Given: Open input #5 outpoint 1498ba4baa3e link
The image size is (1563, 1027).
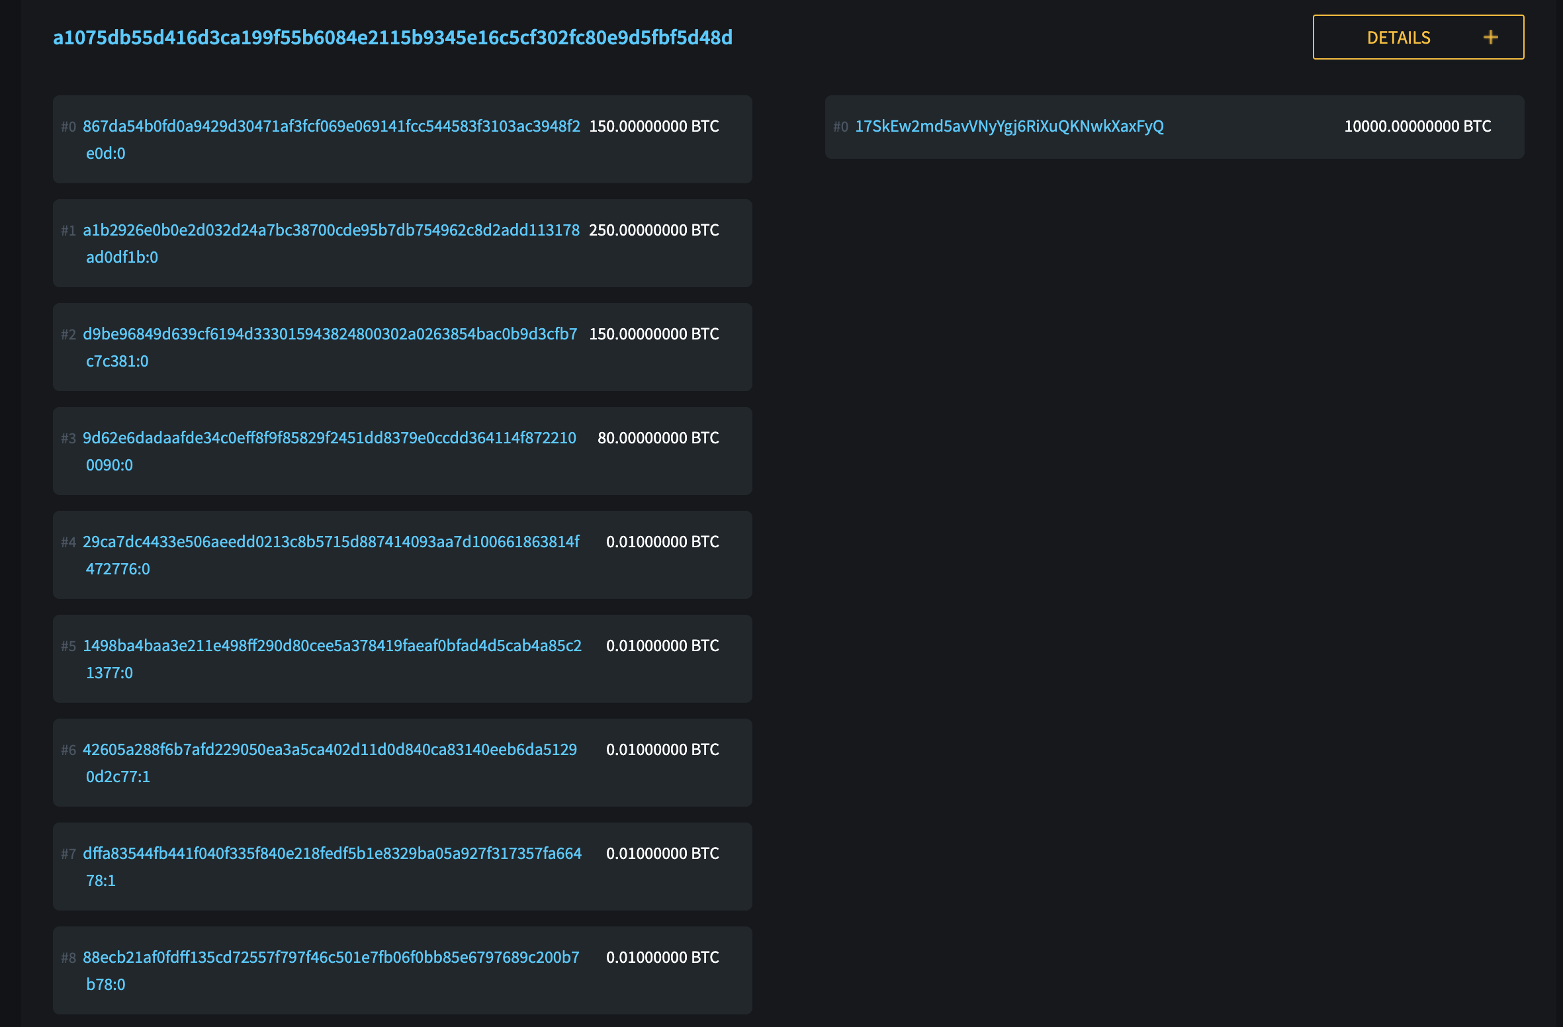Looking at the screenshot, I should pyautogui.click(x=332, y=646).
